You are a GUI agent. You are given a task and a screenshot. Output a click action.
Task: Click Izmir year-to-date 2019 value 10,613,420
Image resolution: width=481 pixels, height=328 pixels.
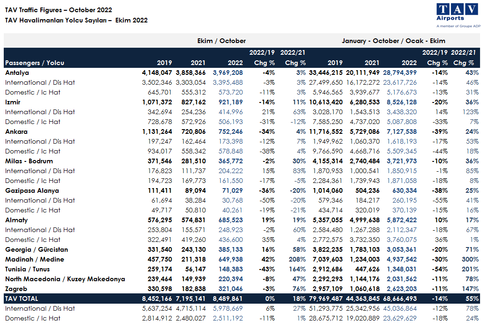[326, 102]
